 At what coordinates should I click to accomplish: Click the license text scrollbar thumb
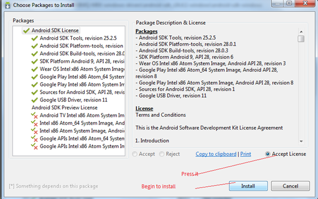[x=301, y=39]
